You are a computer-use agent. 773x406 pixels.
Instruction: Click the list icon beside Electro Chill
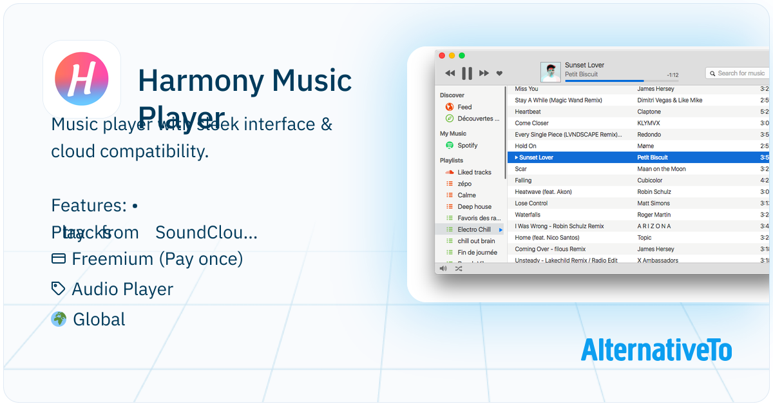pyautogui.click(x=450, y=229)
